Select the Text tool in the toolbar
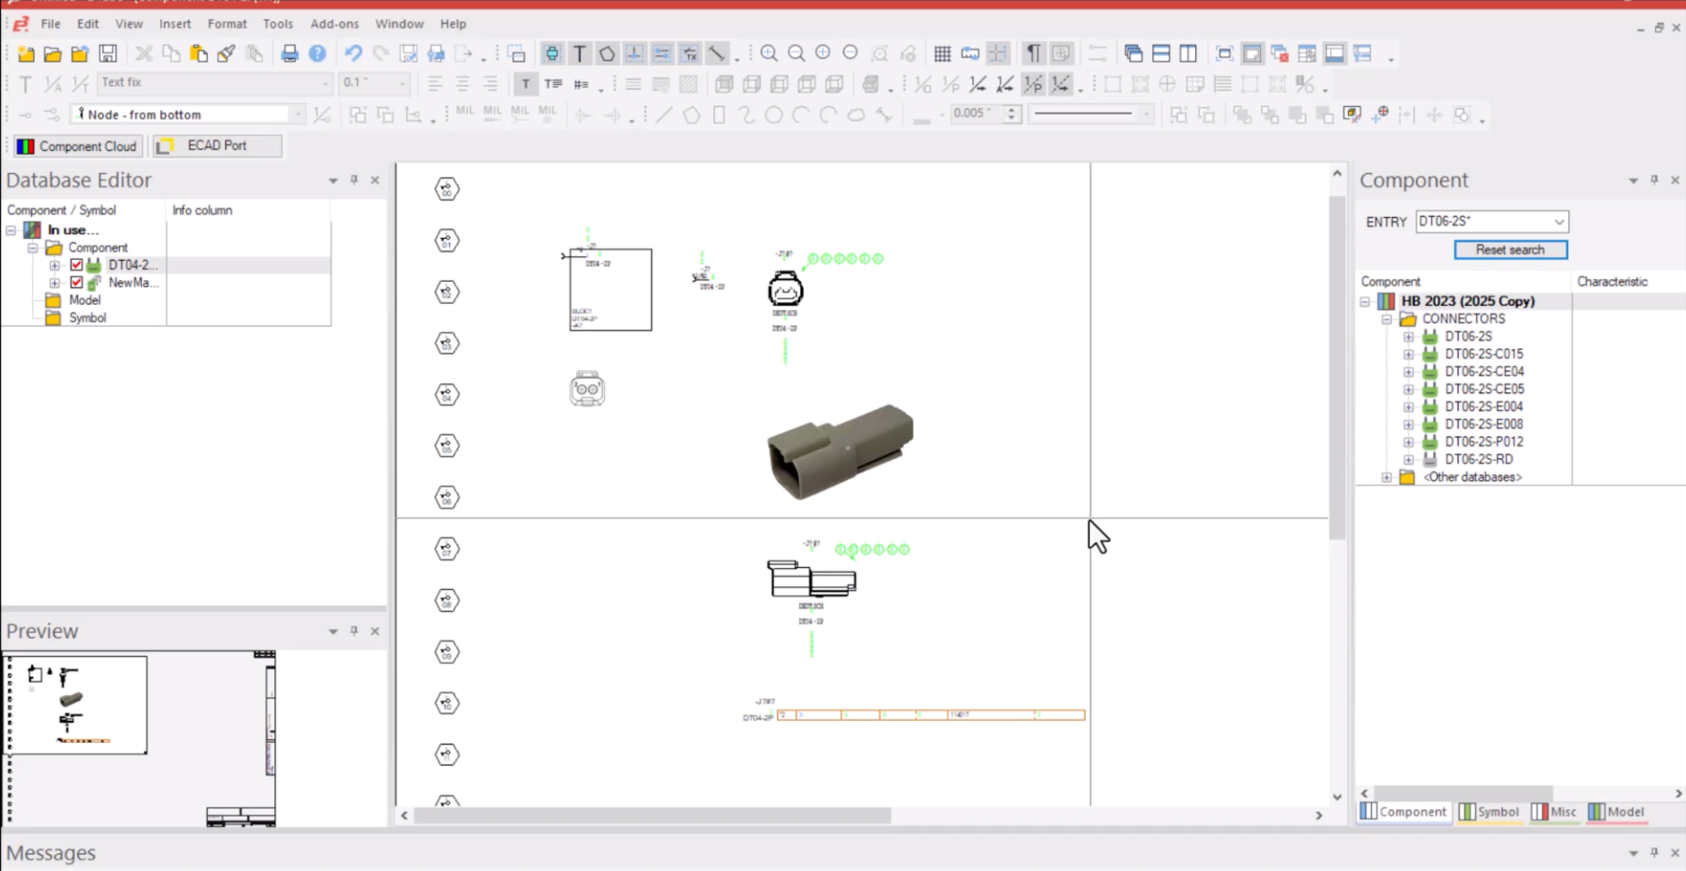Viewport: 1686px width, 871px height. point(579,53)
